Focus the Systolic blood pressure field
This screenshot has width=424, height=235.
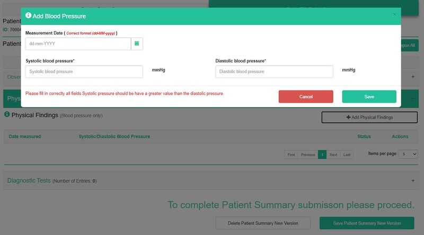coord(84,71)
